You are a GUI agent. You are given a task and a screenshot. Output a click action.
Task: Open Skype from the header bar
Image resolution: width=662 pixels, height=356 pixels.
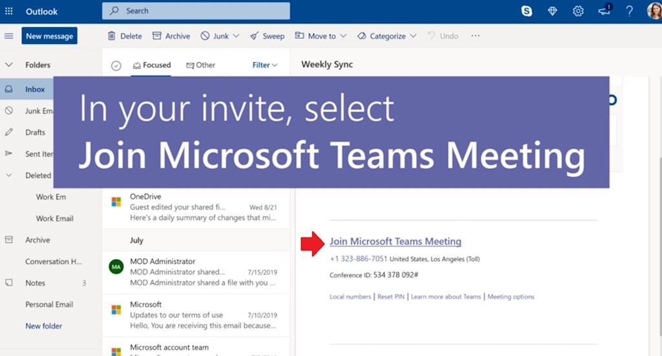click(x=526, y=12)
